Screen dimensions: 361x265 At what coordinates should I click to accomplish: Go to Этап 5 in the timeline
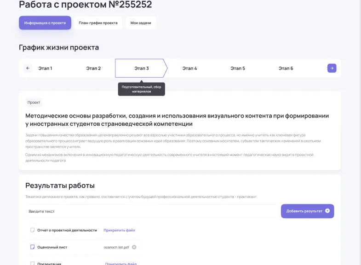[x=237, y=68]
